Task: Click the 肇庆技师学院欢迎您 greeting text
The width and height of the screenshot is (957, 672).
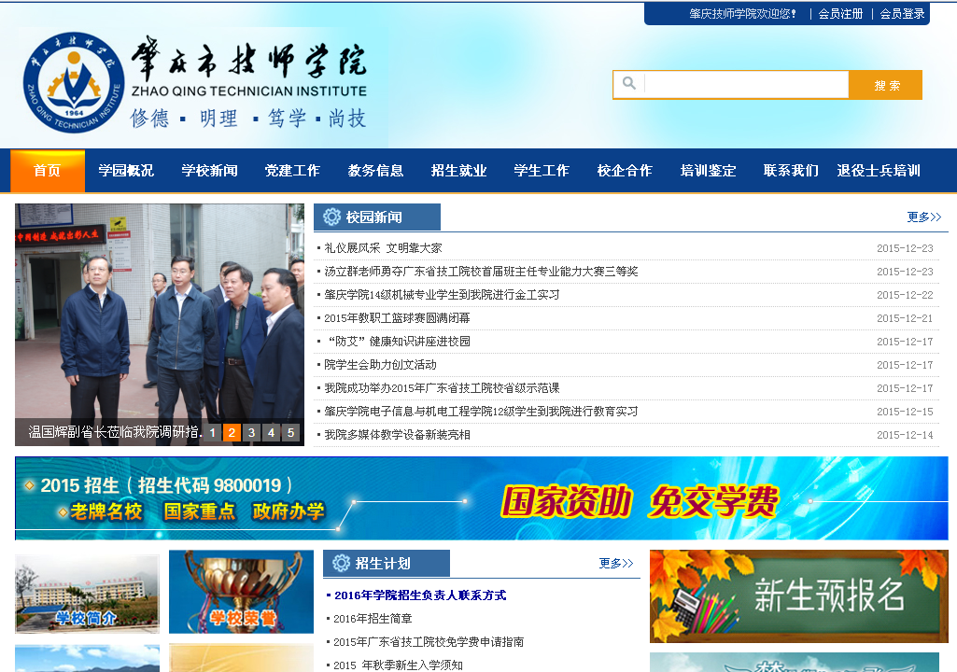Action: click(743, 13)
